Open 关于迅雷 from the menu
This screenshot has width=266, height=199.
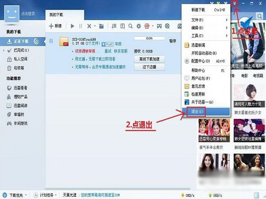click(206, 102)
